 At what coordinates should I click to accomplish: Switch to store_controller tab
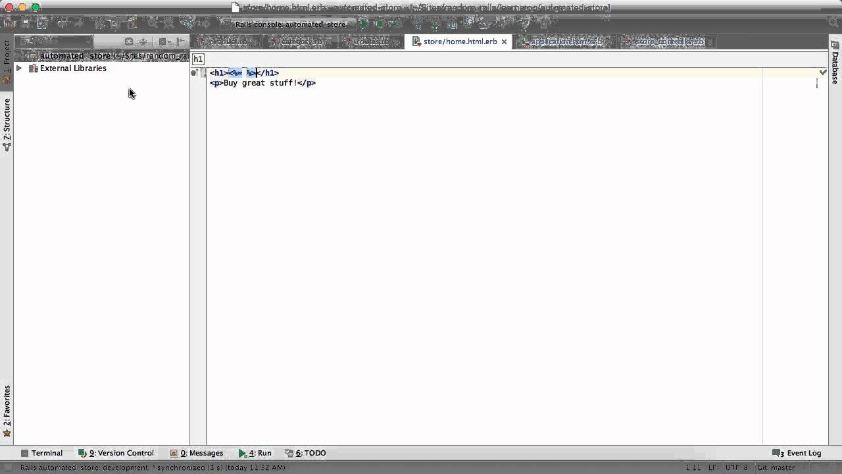669,41
